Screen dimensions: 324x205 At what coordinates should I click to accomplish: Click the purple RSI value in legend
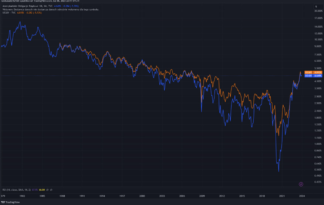click(34, 189)
